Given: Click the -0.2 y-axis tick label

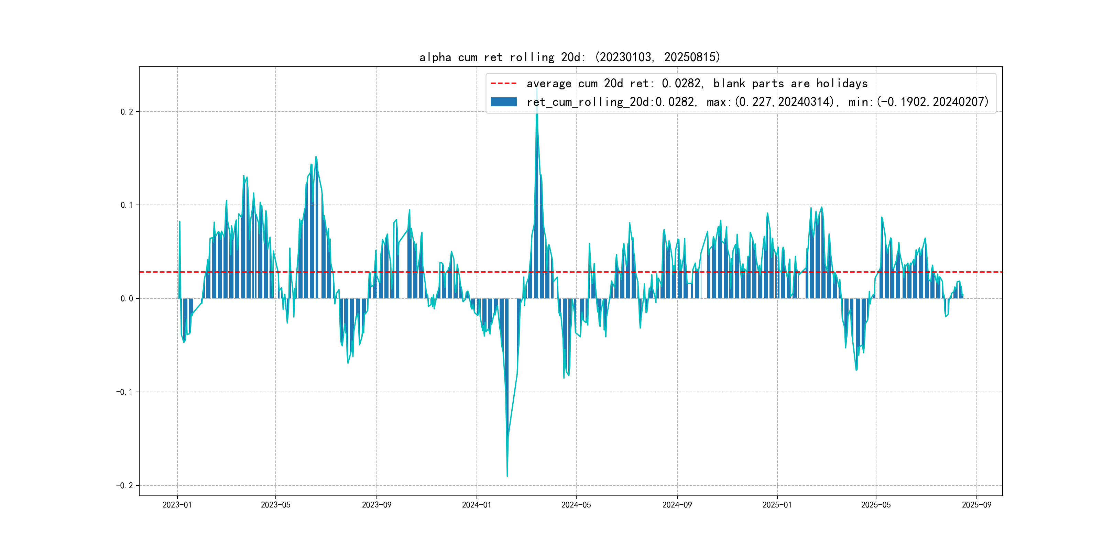Looking at the screenshot, I should (x=124, y=485).
